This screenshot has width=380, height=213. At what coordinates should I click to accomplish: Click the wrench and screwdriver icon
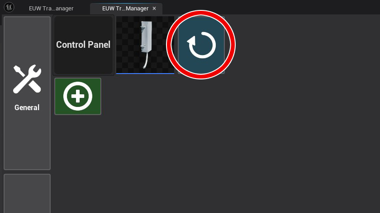[27, 79]
